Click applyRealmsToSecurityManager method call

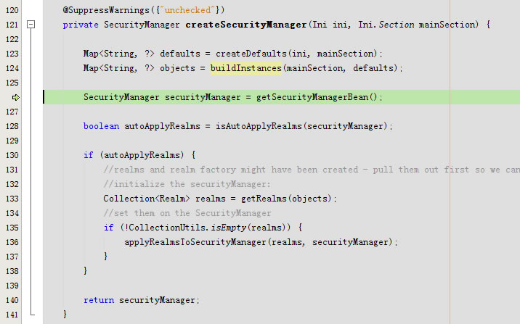[195, 242]
